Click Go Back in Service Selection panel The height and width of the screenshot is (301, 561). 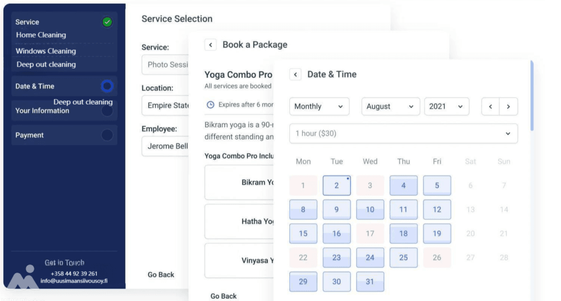pos(161,275)
